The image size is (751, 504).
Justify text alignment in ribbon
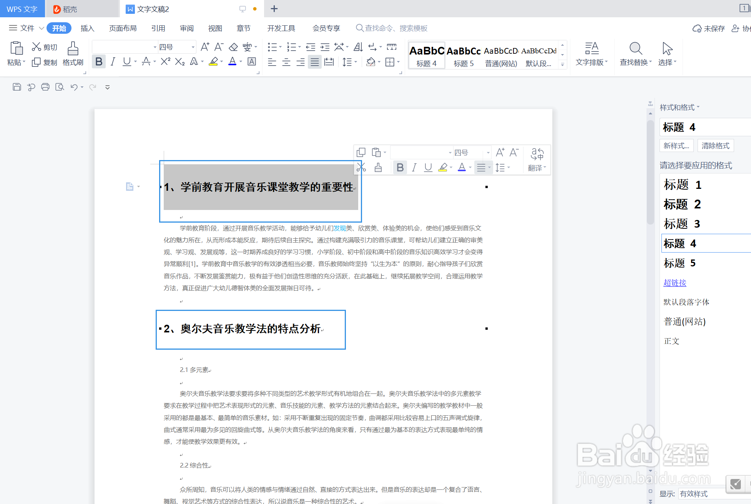point(315,62)
